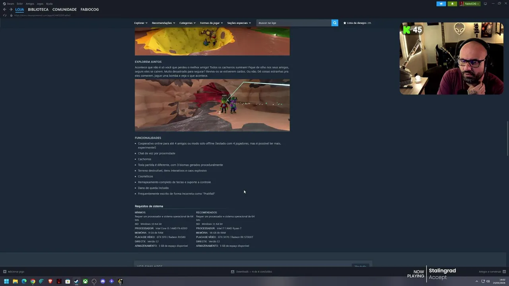The height and width of the screenshot is (286, 509).
Task: Expand the Formas de jogar dropdown
Action: 211,23
